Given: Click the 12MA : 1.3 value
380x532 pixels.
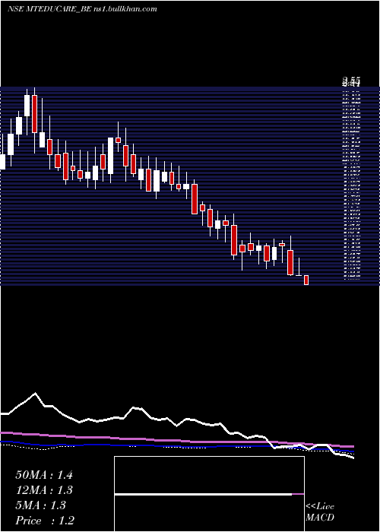Looking at the screenshot, I should click(x=44, y=490).
